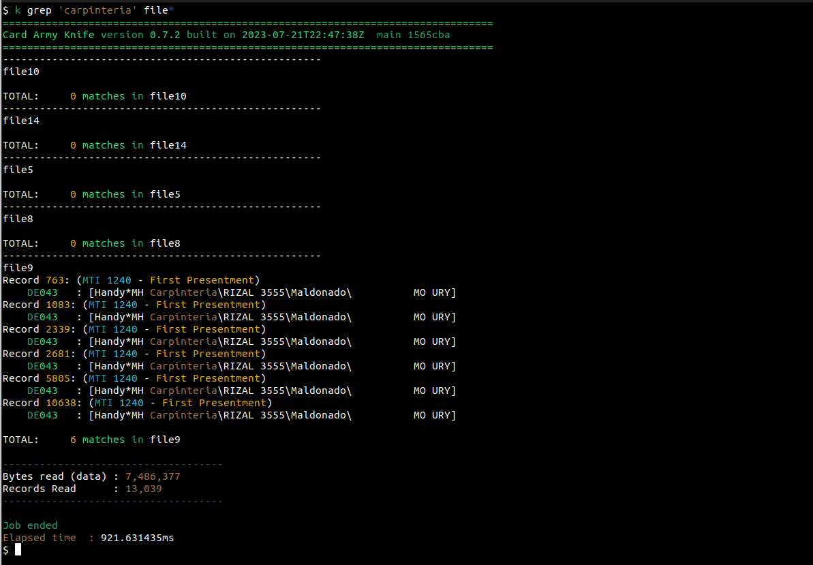Select the file9 heading line
Viewport: 813px width, 565px height.
click(18, 268)
